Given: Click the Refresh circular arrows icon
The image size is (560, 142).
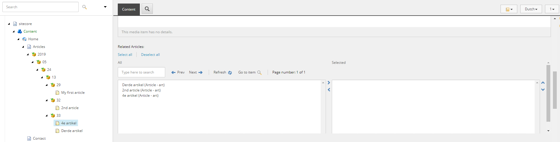Looking at the screenshot, I should click(x=230, y=73).
